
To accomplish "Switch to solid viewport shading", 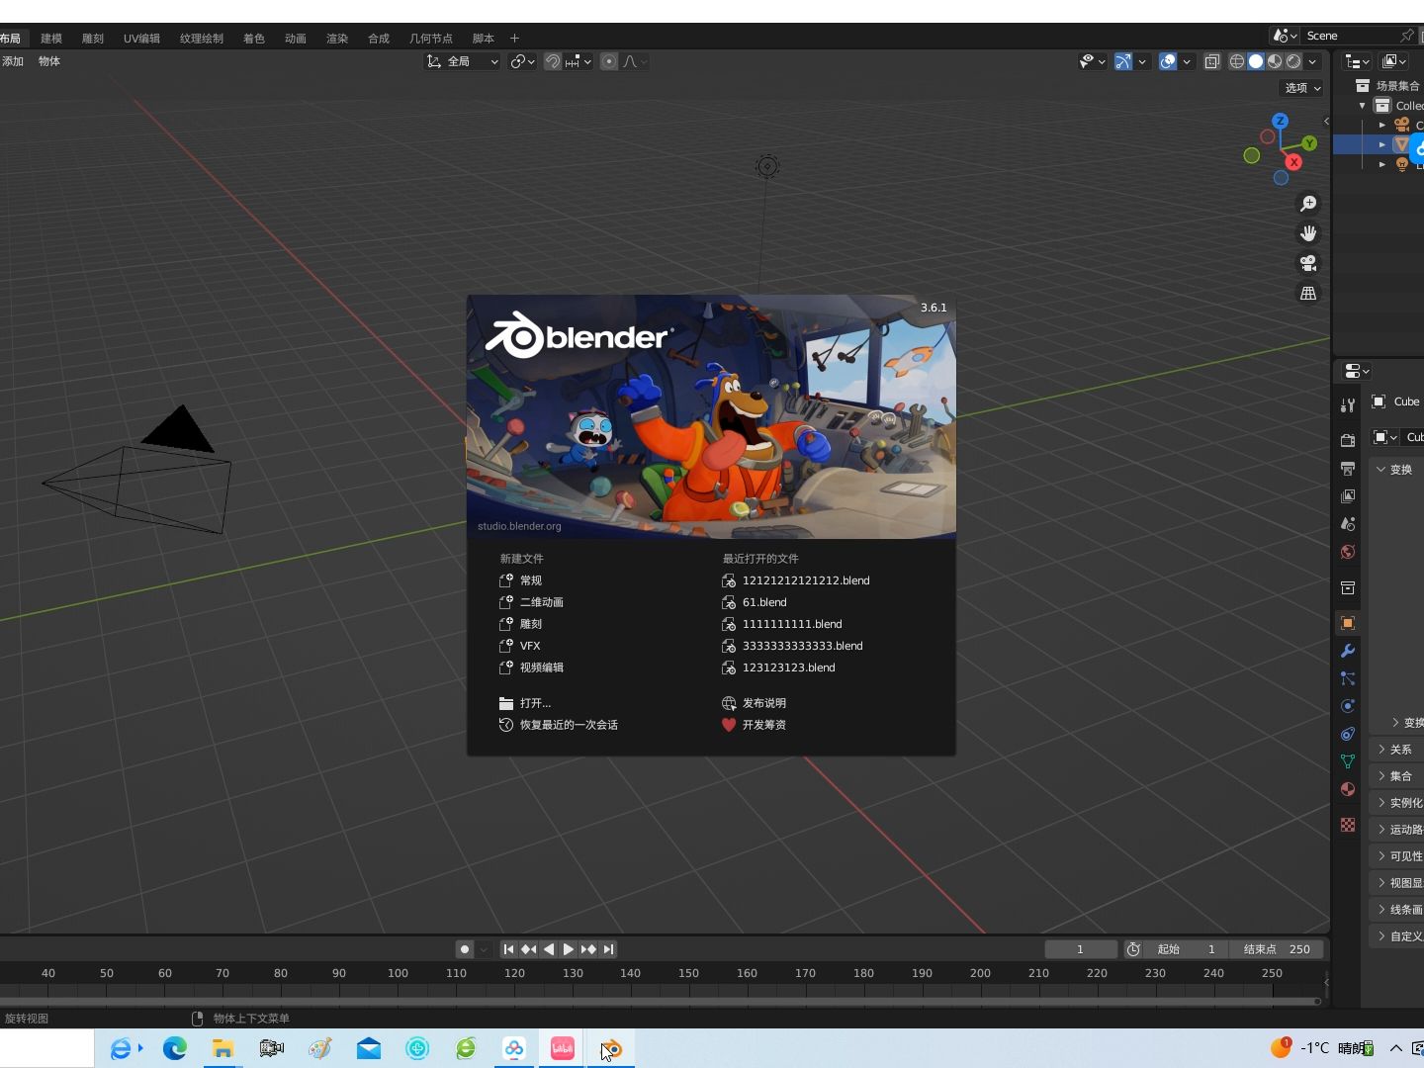I will (1256, 61).
